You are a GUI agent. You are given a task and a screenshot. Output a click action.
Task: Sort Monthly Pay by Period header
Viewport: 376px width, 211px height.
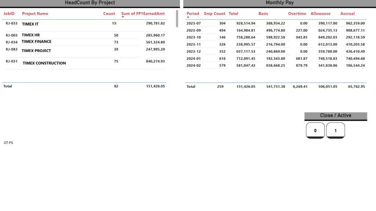(193, 14)
